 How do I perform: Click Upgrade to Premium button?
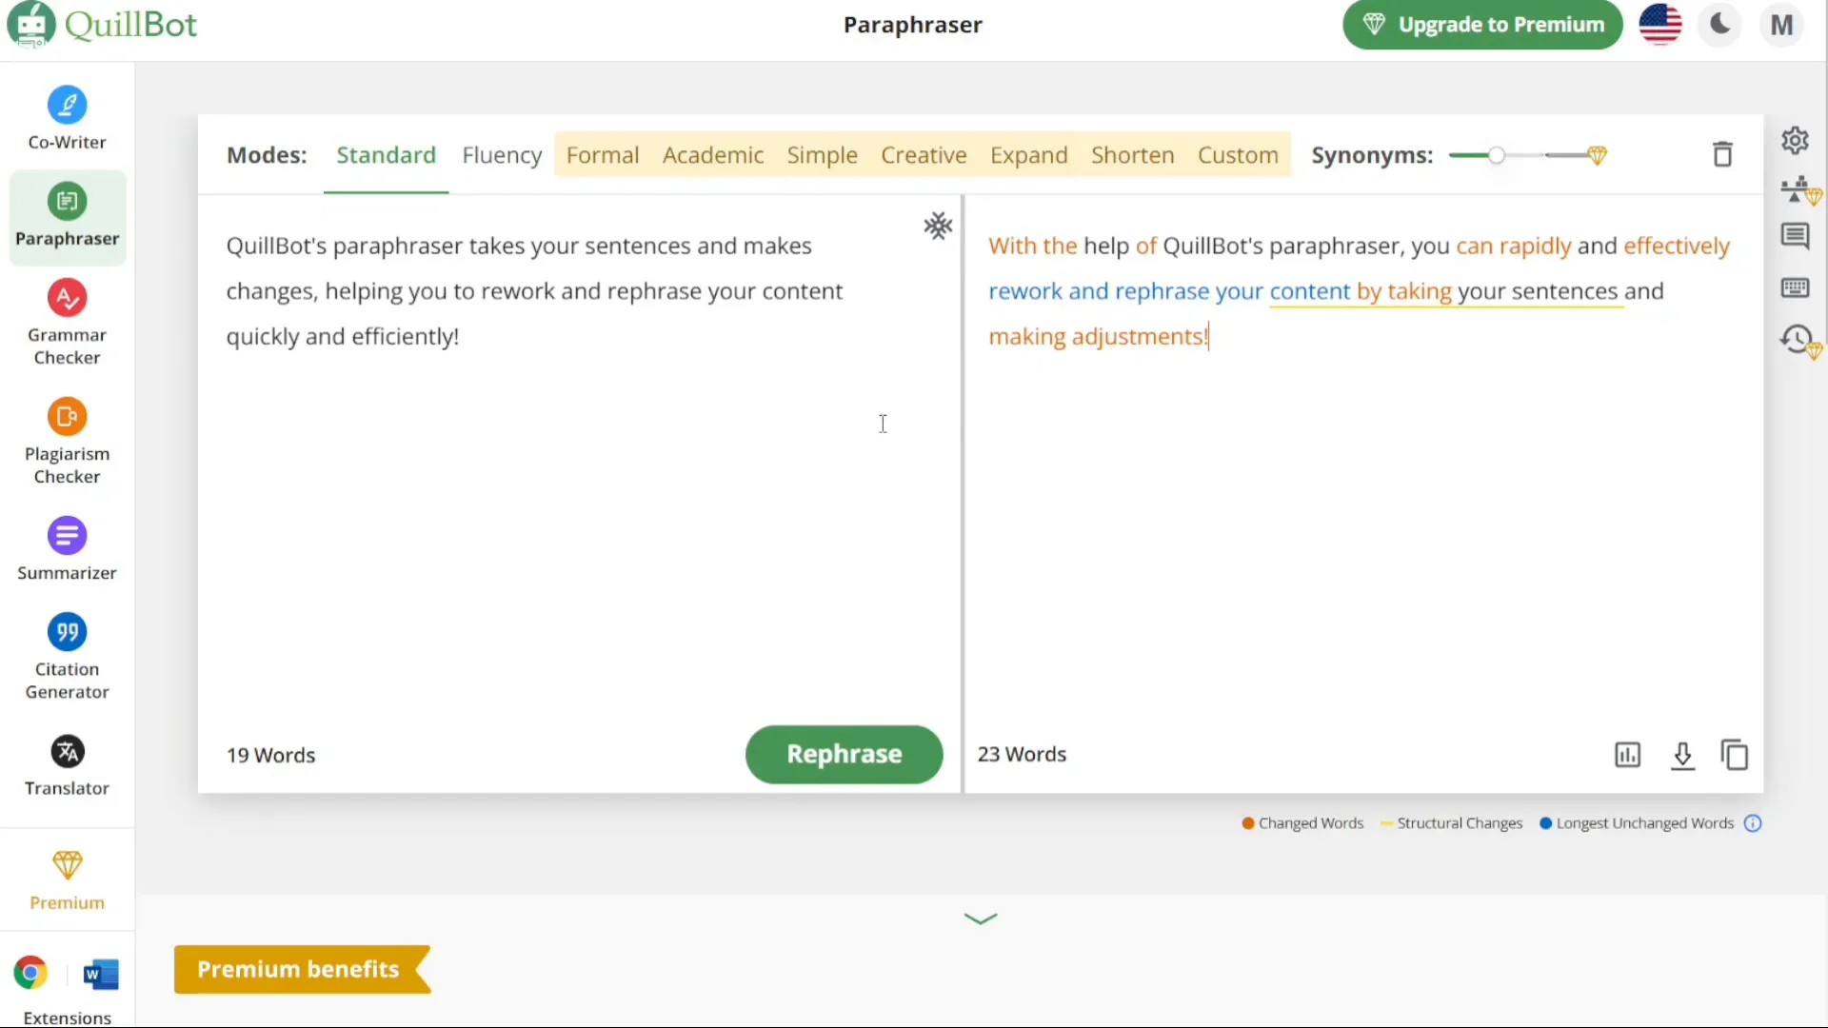tap(1482, 25)
